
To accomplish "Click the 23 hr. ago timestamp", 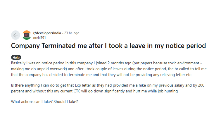I will 72,33.
